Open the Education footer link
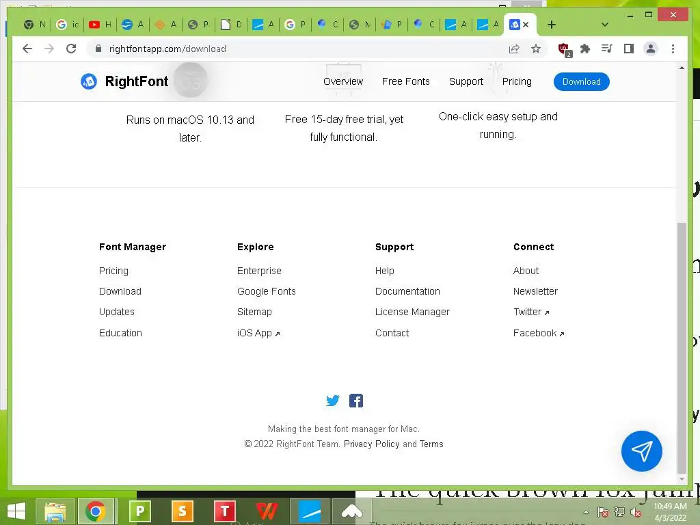 120,333
